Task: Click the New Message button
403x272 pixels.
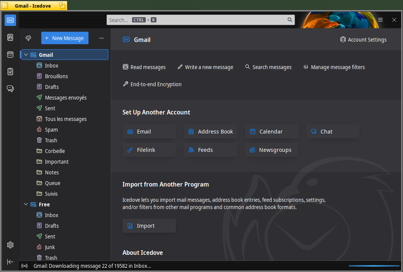Action: (x=65, y=38)
